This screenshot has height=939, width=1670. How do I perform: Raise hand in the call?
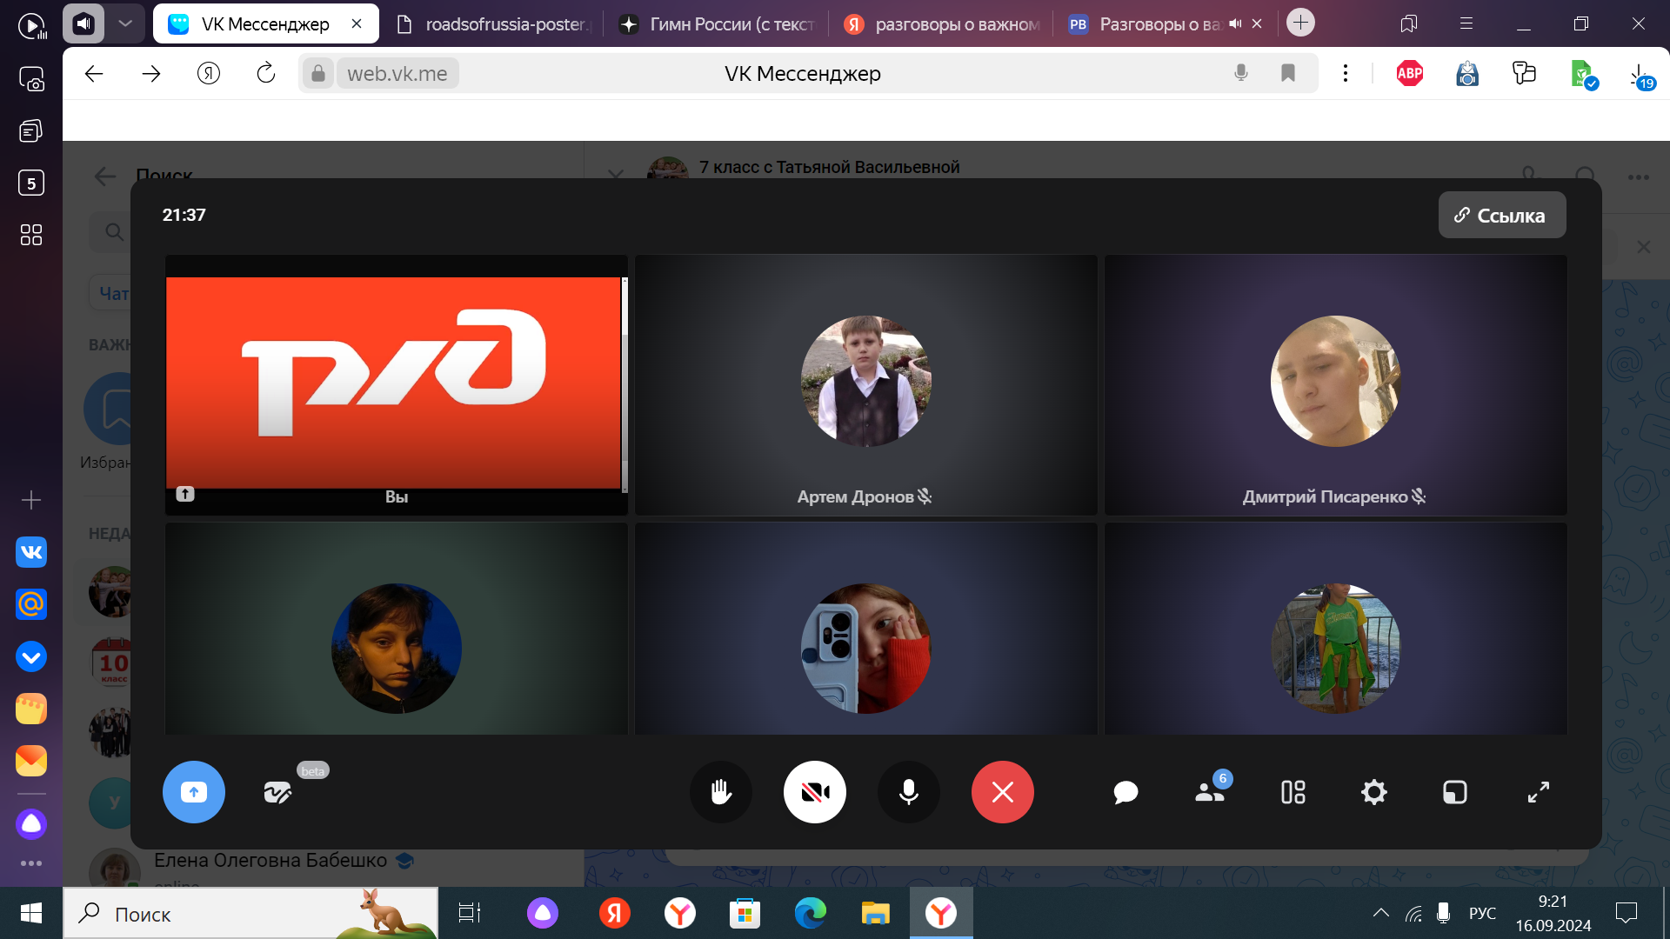pos(721,792)
